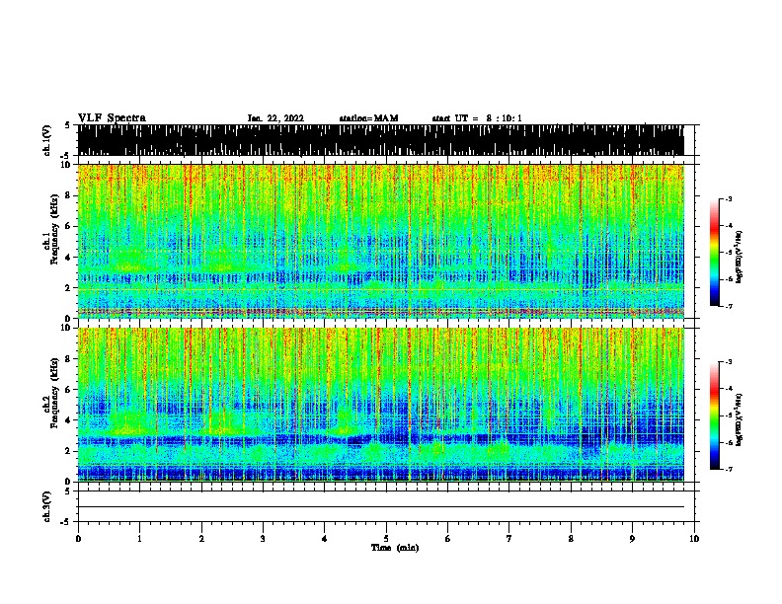
Task: Click the "Time (min)" x-axis label
Action: 395,548
